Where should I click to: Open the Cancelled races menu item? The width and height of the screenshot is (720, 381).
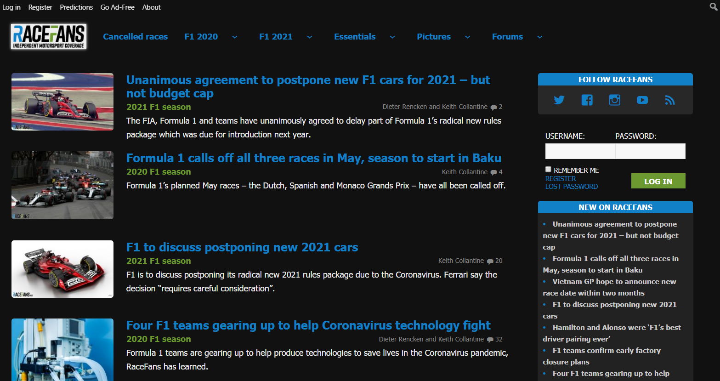135,37
